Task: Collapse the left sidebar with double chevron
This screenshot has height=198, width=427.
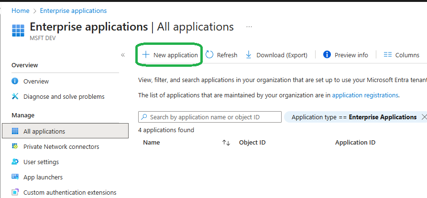Action: tap(123, 55)
